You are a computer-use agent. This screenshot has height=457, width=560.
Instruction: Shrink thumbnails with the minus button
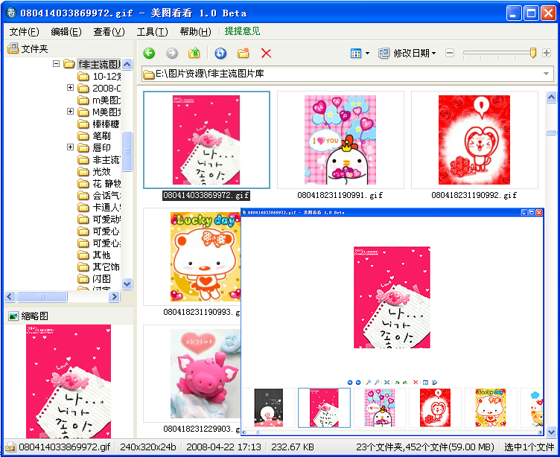tap(450, 53)
